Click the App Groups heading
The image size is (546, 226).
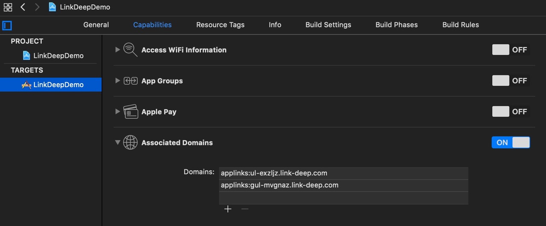[x=162, y=81]
